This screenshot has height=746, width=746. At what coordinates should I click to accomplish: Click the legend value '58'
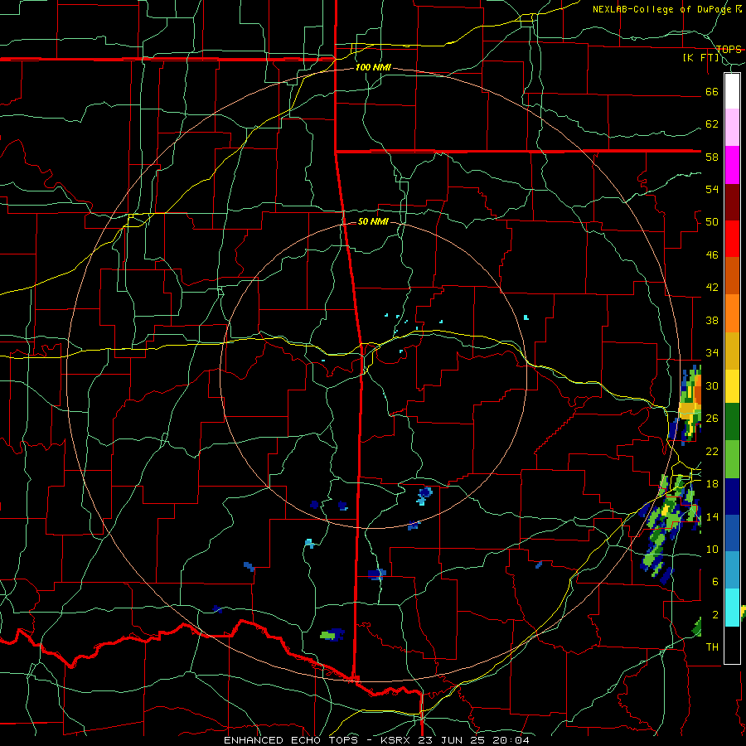coord(712,157)
